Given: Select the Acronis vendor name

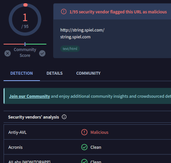Looking at the screenshot, I should (15, 147).
